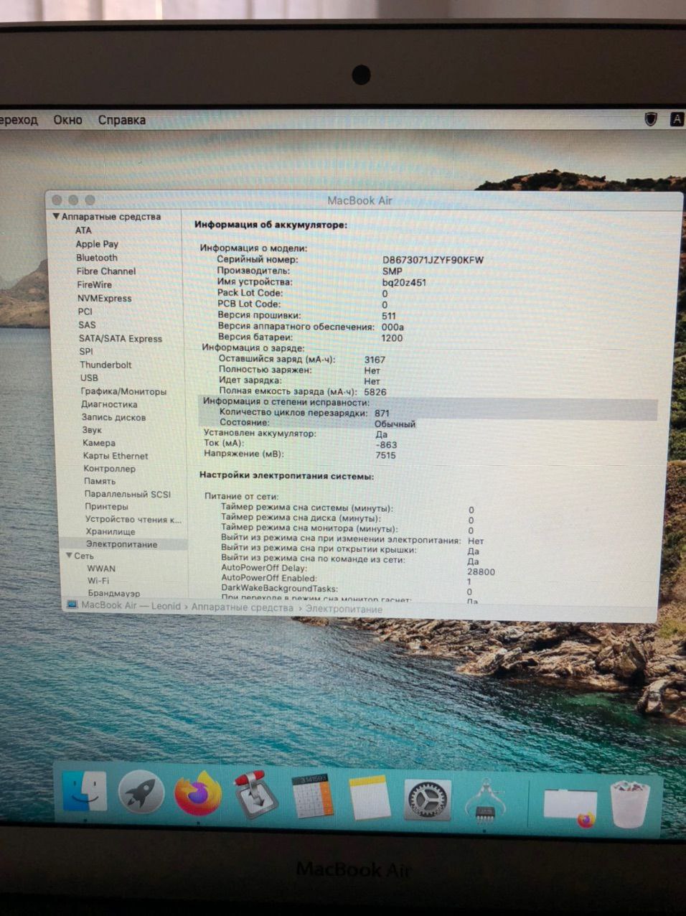Image resolution: width=686 pixels, height=916 pixels.
Task: Click 'Электропитание' in the path bar
Action: [344, 609]
